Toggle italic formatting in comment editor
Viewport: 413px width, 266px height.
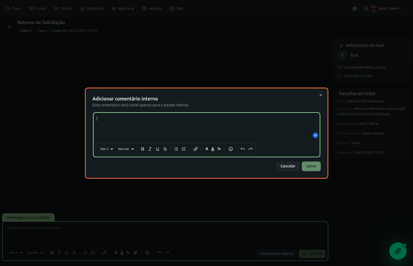point(150,149)
